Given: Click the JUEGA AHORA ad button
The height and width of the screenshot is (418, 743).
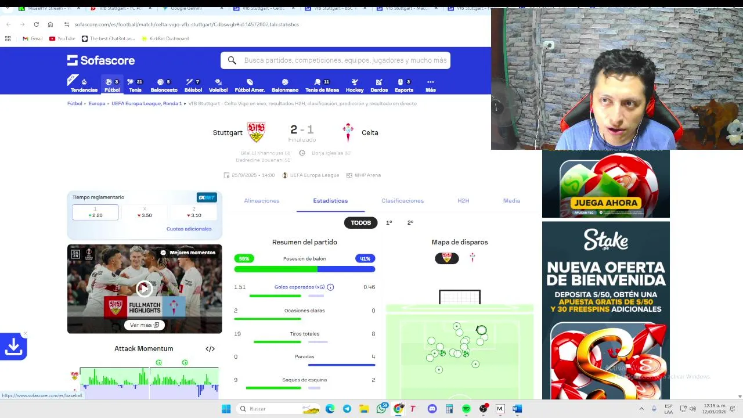Looking at the screenshot, I should click(606, 203).
